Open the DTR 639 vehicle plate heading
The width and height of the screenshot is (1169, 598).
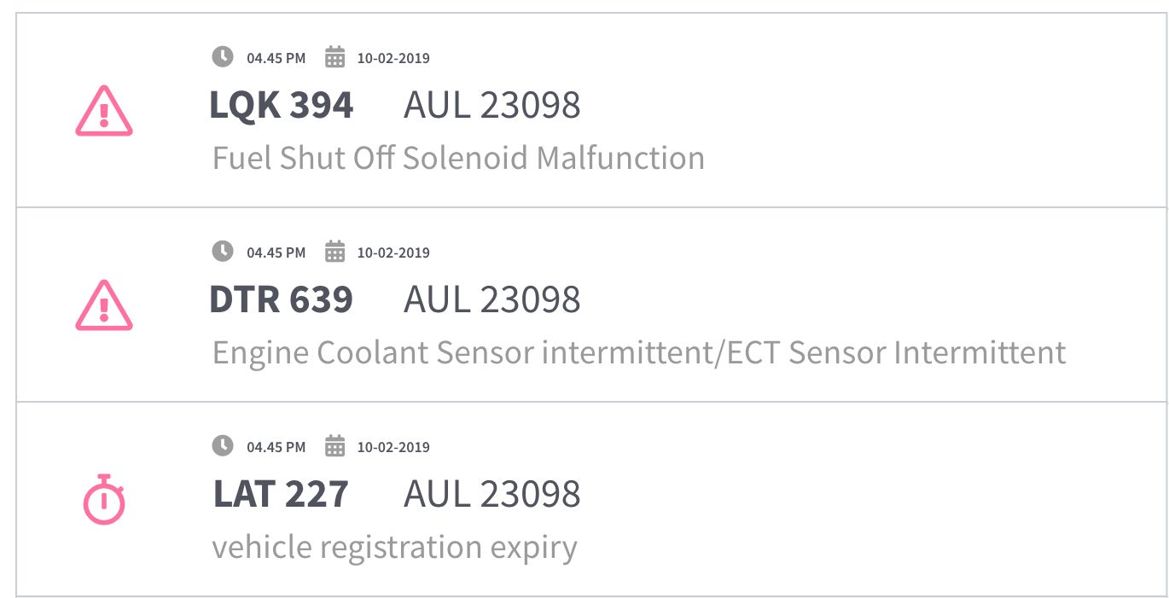[x=282, y=300]
